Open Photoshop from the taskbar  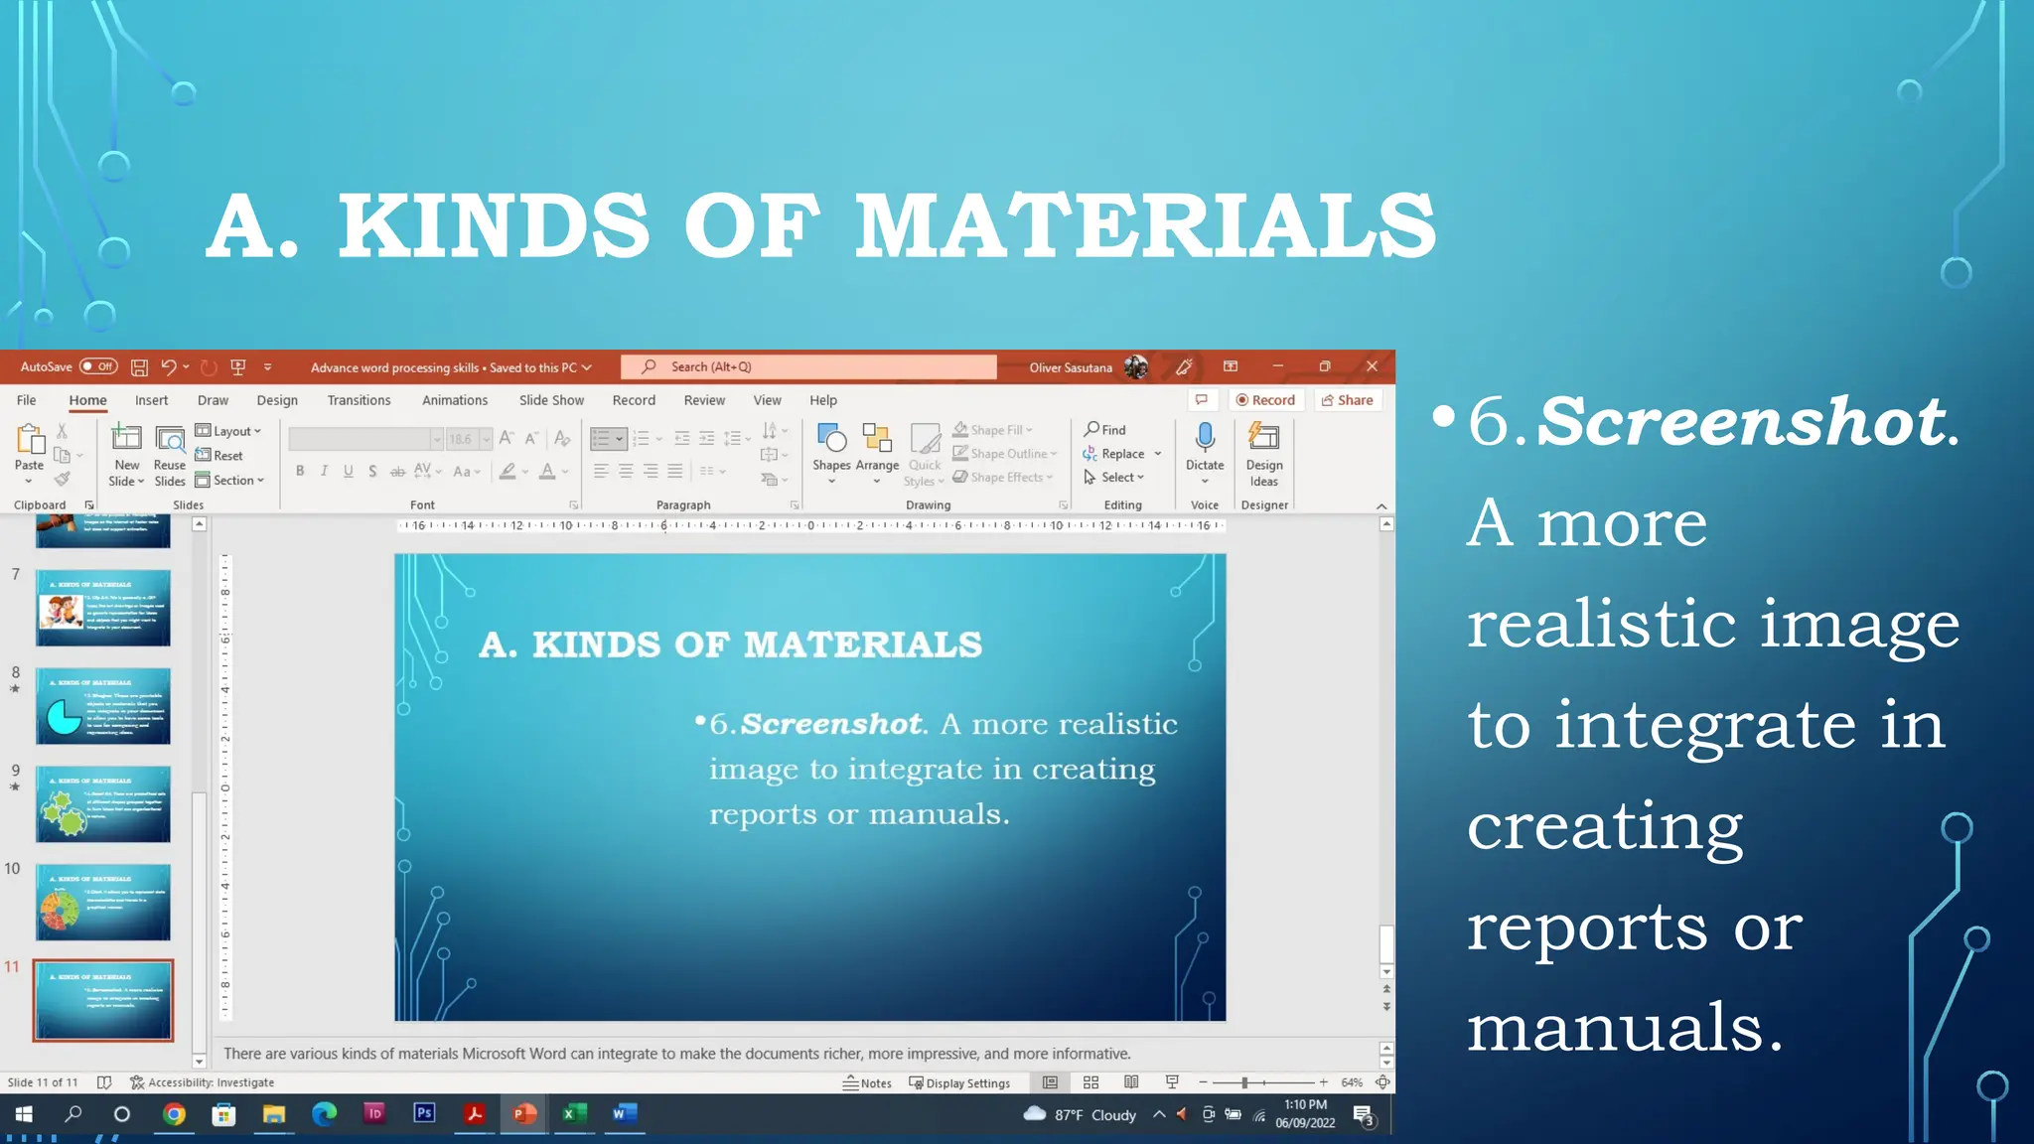coord(424,1113)
